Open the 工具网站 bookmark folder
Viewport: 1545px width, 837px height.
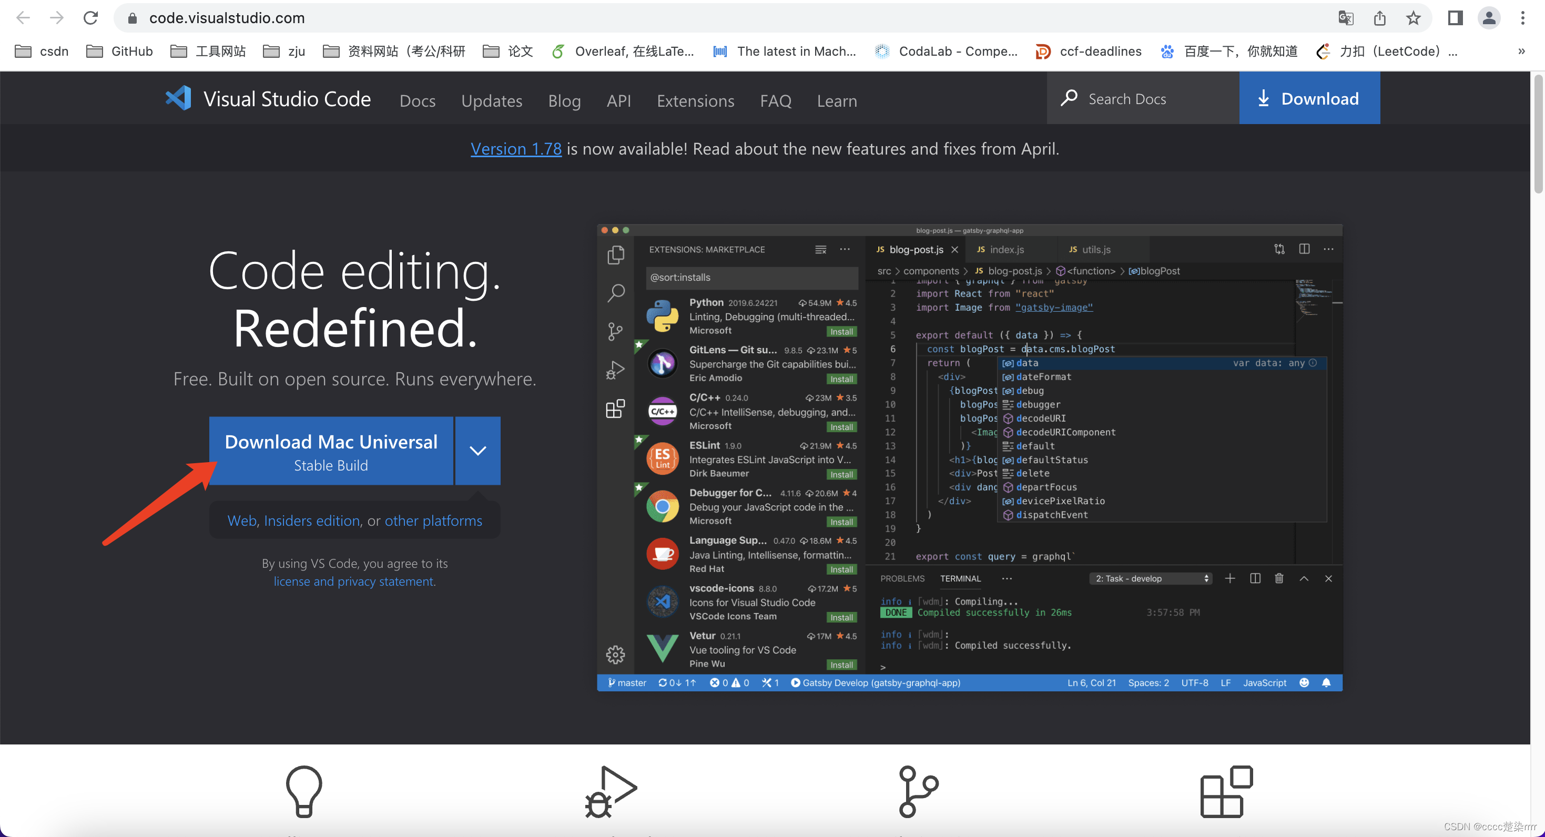[x=208, y=52]
